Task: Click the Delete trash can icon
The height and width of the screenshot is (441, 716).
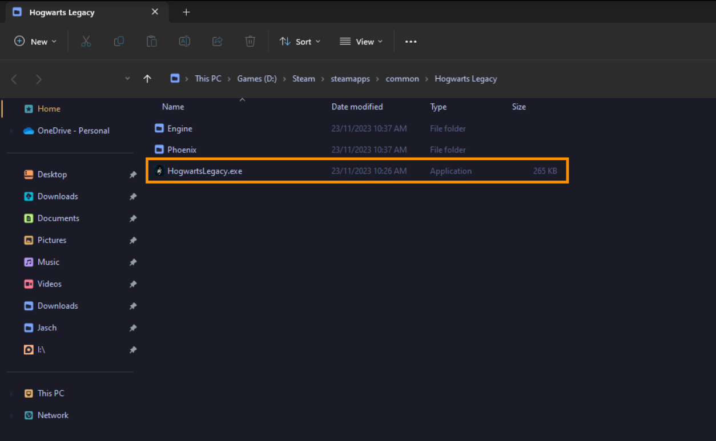Action: pos(250,41)
